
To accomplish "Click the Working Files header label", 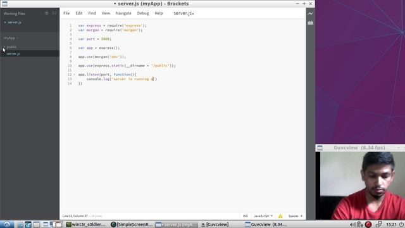I will point(14,13).
